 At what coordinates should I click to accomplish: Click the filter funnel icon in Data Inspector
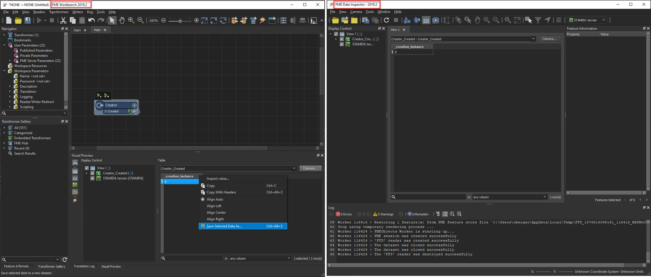coord(538,20)
